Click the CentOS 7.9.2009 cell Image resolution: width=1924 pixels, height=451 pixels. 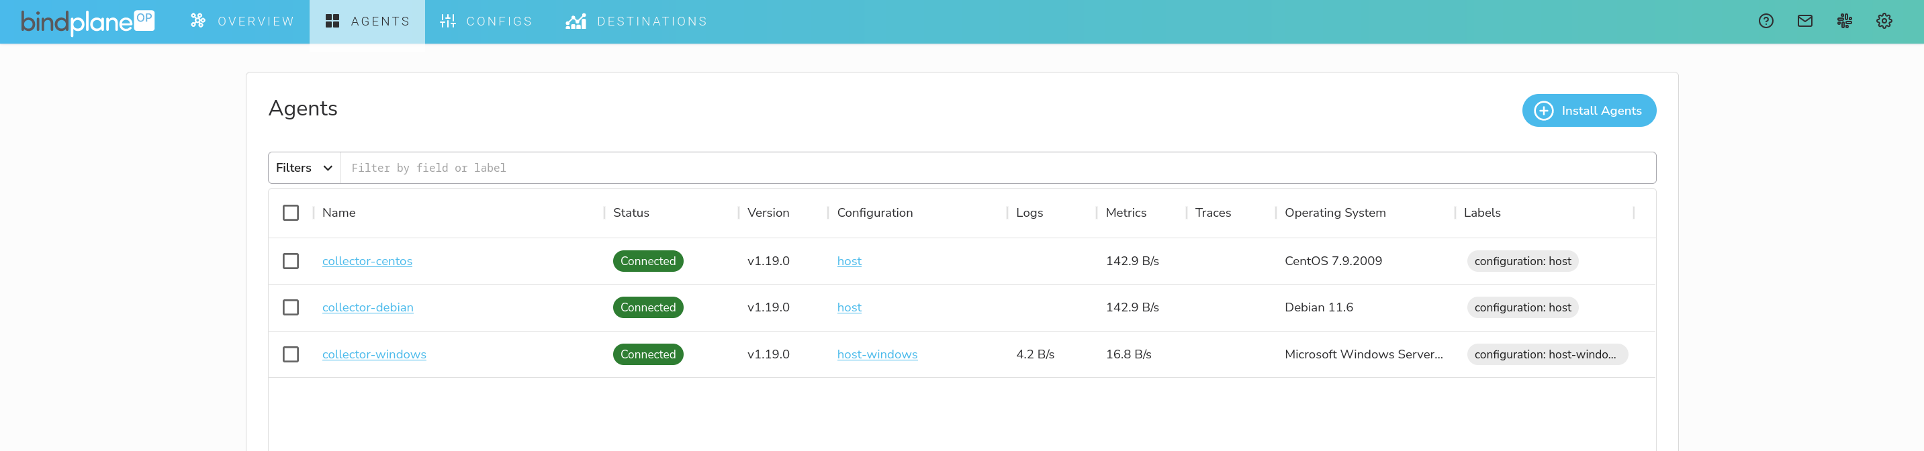click(x=1333, y=261)
